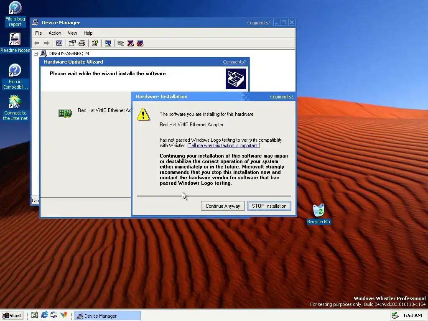
Task: Click 'Red Hat VirtIO Ethernet Adapter' text in dialog
Action: tap(191, 125)
